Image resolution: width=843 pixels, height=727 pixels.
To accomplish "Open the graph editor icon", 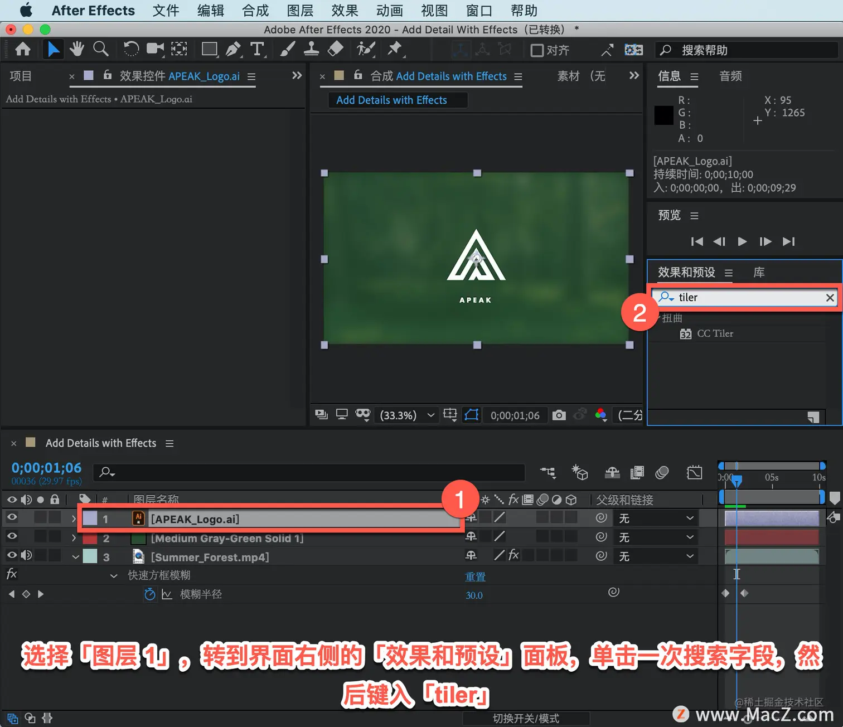I will (695, 473).
